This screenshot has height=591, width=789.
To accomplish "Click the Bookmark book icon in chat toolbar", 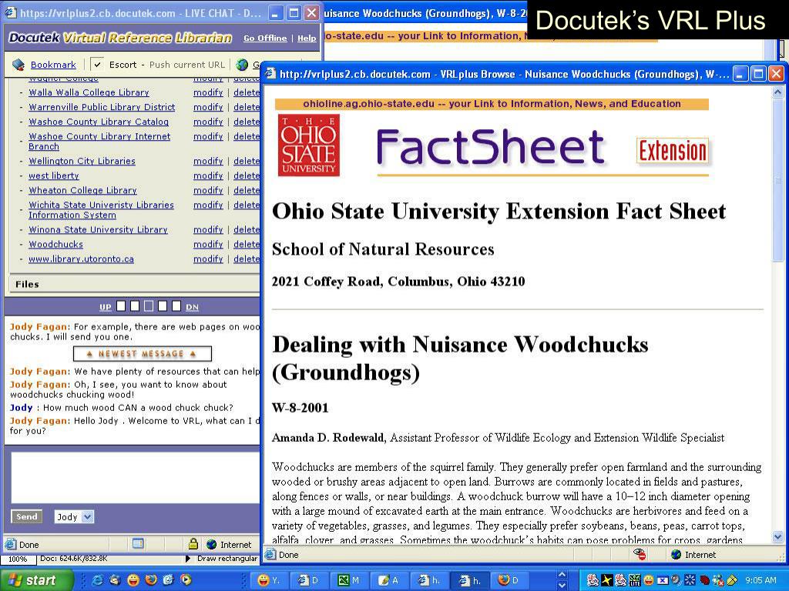I will [x=18, y=65].
